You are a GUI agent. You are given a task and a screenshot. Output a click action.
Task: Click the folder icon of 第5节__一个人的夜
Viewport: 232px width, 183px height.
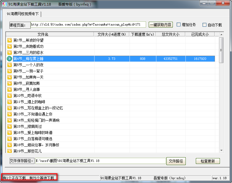[x=9, y=65]
